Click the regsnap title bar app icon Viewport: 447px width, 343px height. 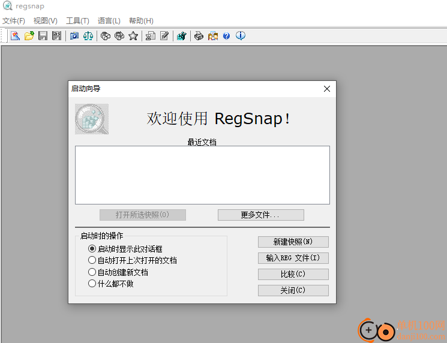7,6
